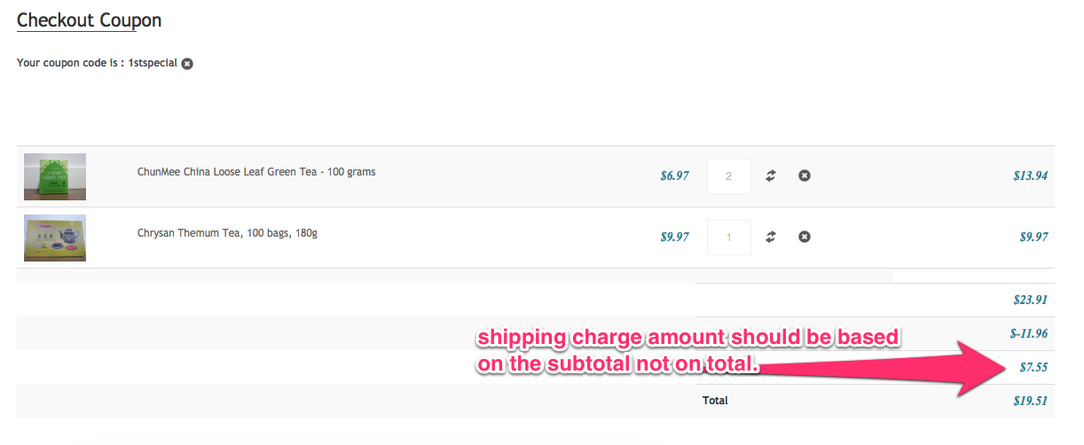The width and height of the screenshot is (1084, 445).
Task: Open ChunMee China Loose Leaf Green Tea link
Action: point(255,172)
